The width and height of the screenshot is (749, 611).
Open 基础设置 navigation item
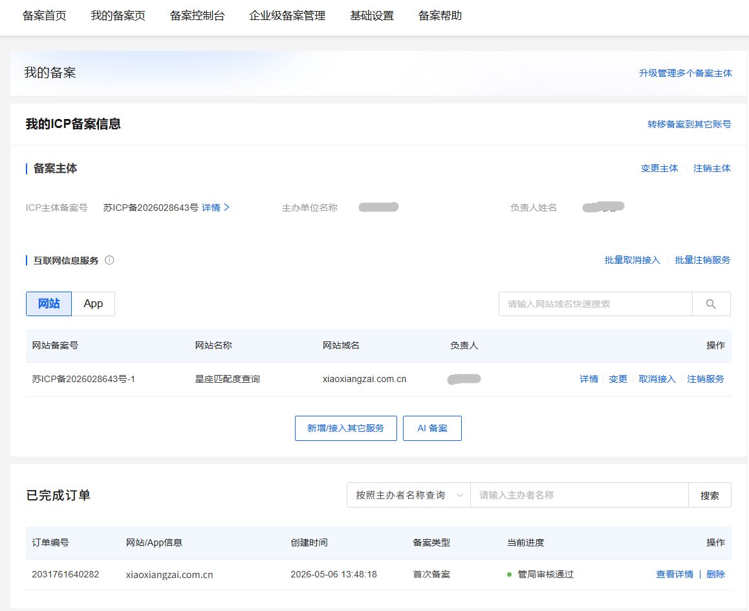372,16
